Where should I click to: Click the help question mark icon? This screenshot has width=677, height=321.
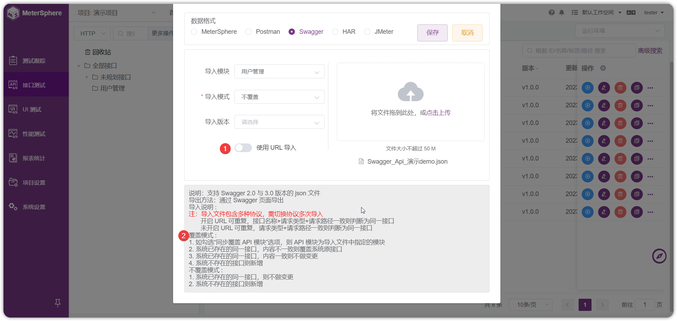(x=551, y=13)
